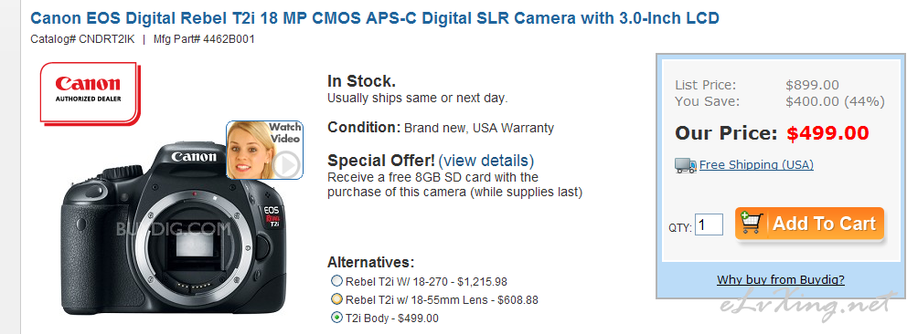The width and height of the screenshot is (907, 334).
Task: Click the Mfg Part# 4462B001 text
Action: [x=204, y=39]
